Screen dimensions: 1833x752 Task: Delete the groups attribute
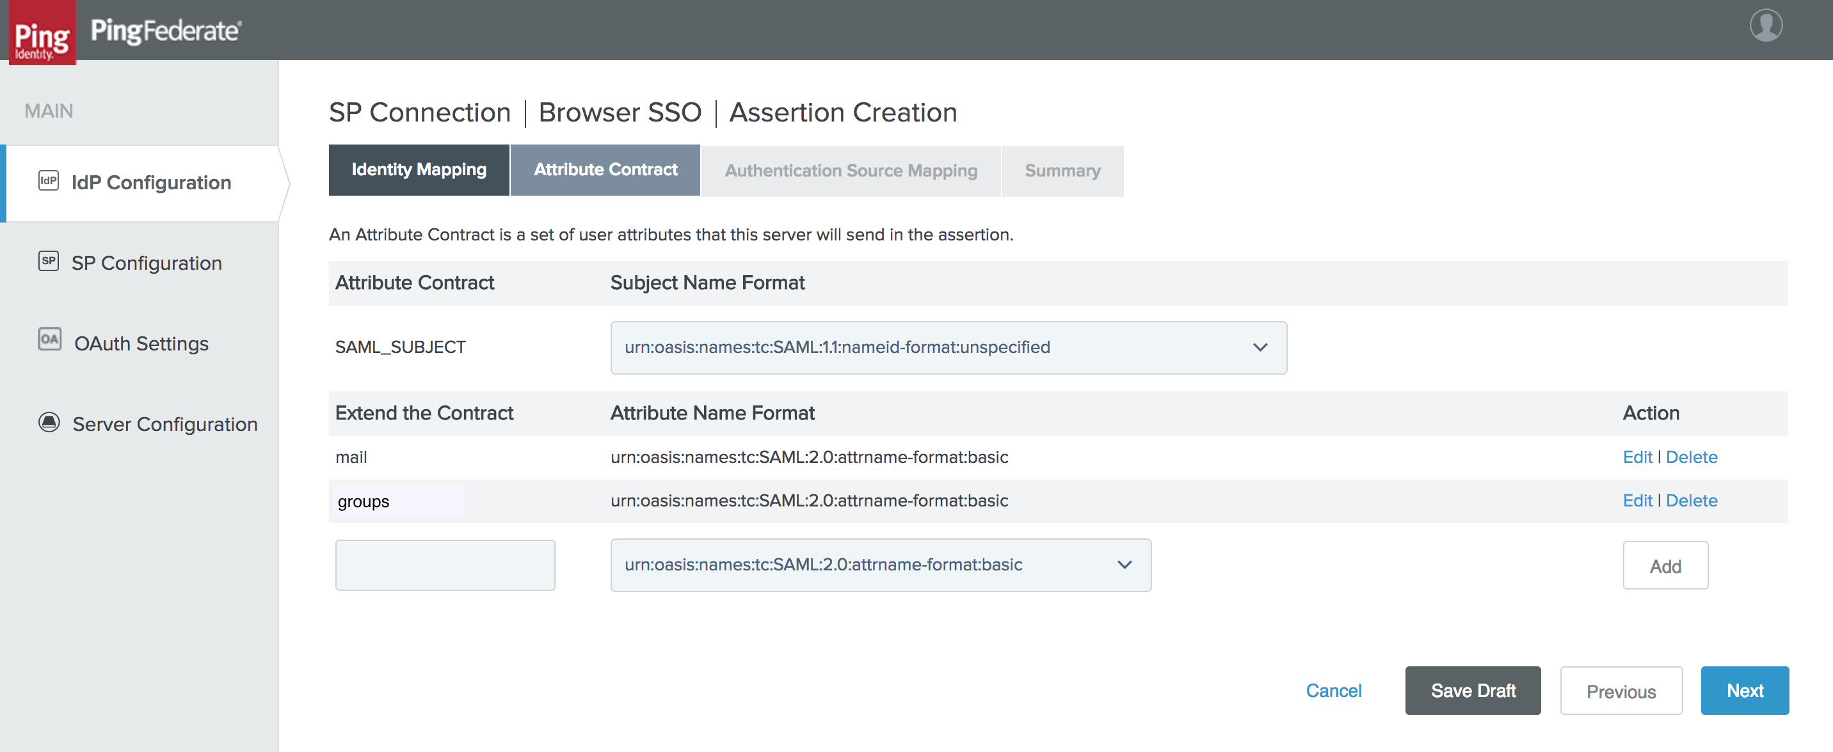pyautogui.click(x=1691, y=501)
